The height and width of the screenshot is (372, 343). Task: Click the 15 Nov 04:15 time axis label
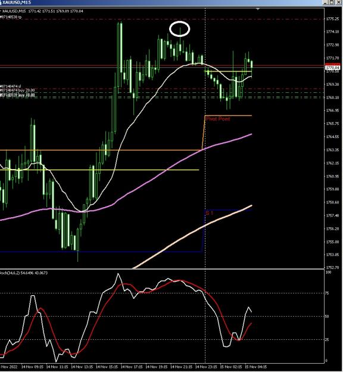255,367
